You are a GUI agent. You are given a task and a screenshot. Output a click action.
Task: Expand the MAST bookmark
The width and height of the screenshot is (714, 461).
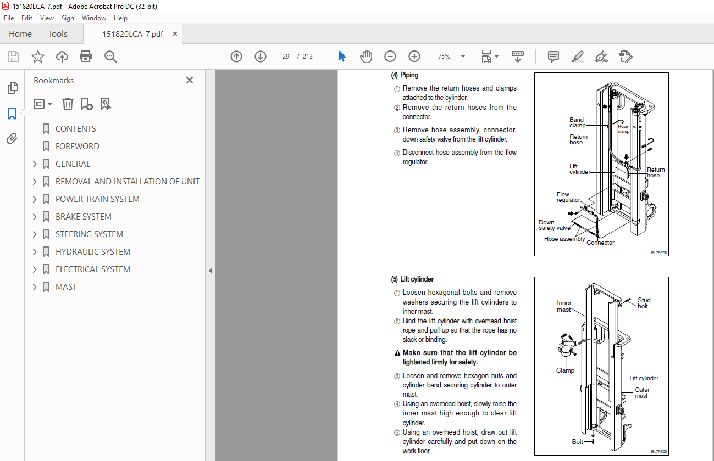35,287
